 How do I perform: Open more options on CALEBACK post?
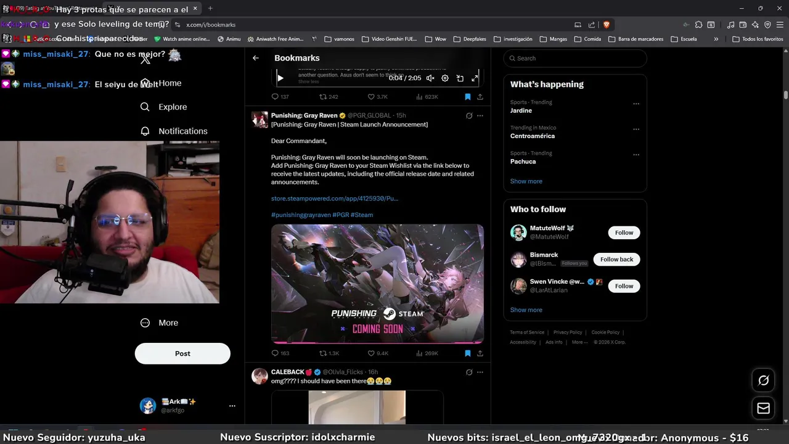tap(480, 372)
